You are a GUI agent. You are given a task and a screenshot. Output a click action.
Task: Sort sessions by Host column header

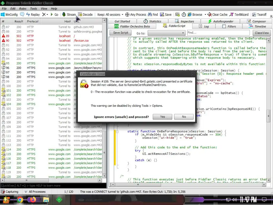pyautogui.click(x=56, y=21)
